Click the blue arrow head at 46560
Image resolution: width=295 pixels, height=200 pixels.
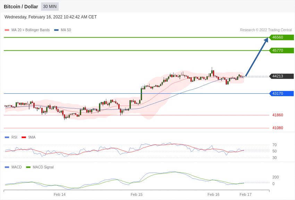click(266, 40)
